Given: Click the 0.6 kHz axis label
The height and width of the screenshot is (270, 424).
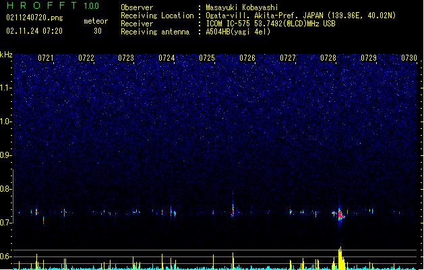Looking at the screenshot, I should point(6,256).
